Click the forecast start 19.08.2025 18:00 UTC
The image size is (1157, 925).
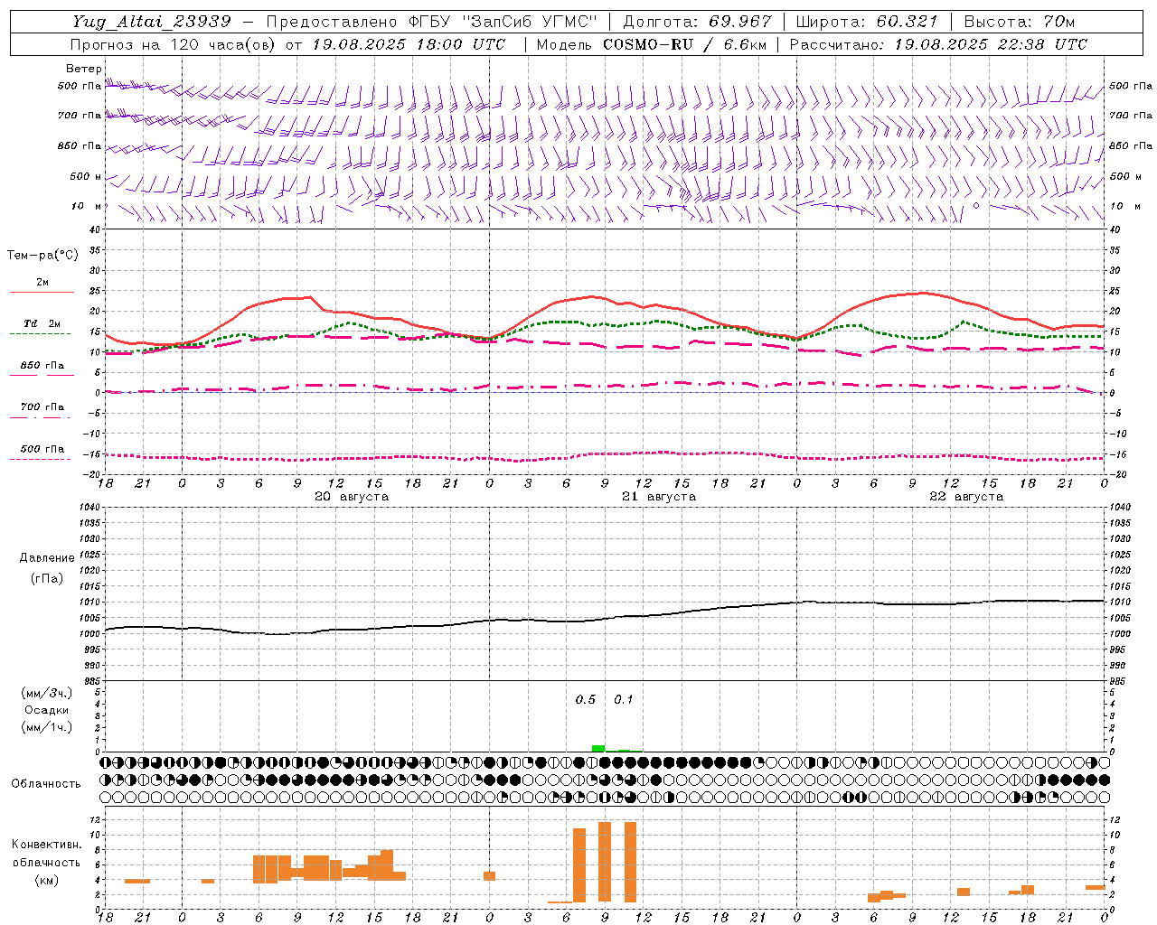[x=409, y=44]
